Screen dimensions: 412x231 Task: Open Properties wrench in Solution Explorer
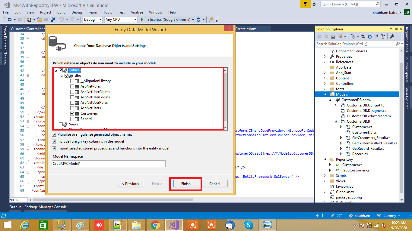coord(392,36)
